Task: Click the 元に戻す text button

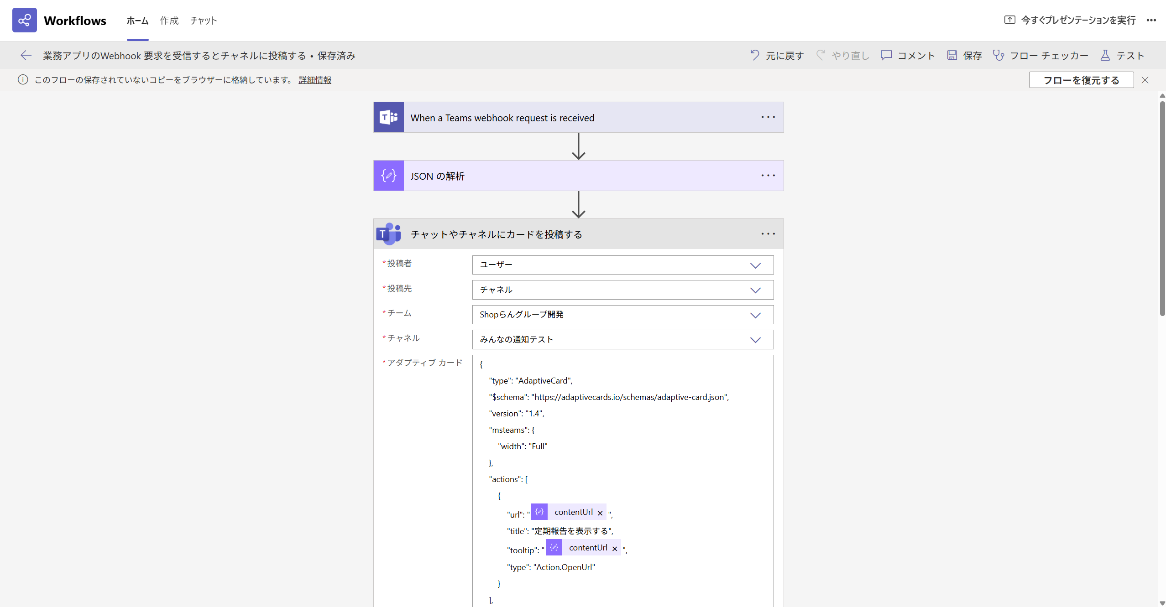Action: pyautogui.click(x=784, y=56)
